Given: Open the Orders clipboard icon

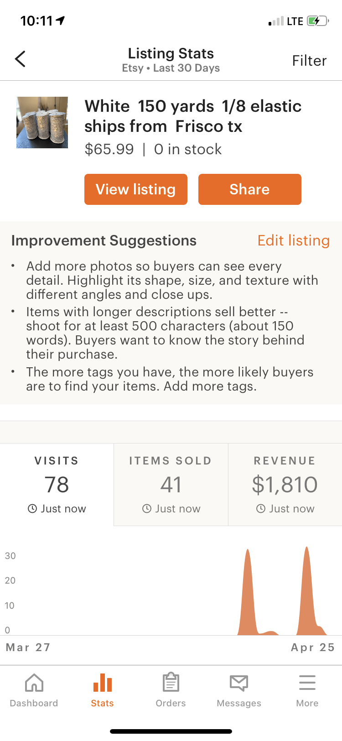Looking at the screenshot, I should [x=171, y=683].
